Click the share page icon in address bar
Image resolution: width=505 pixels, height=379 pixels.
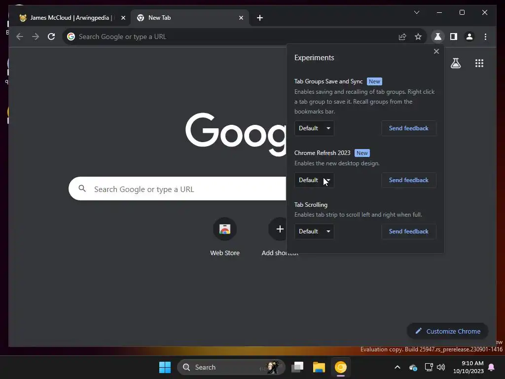pyautogui.click(x=402, y=37)
